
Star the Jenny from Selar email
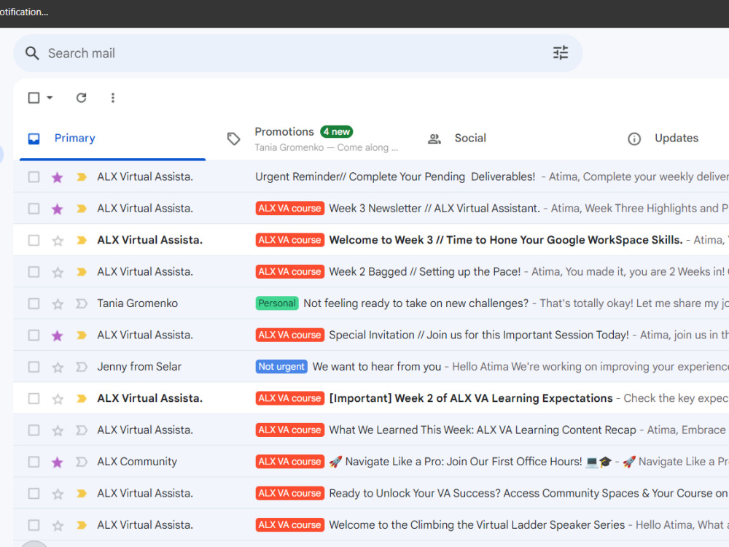(x=57, y=367)
